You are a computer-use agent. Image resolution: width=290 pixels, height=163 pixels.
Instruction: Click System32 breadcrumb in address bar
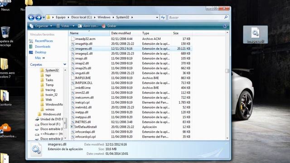pyautogui.click(x=123, y=17)
